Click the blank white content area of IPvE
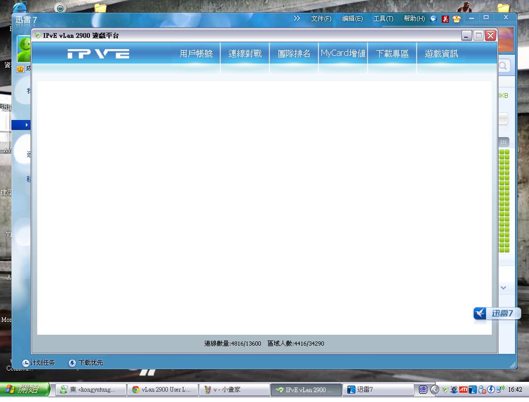Image resolution: width=529 pixels, height=402 pixels. pyautogui.click(x=264, y=208)
